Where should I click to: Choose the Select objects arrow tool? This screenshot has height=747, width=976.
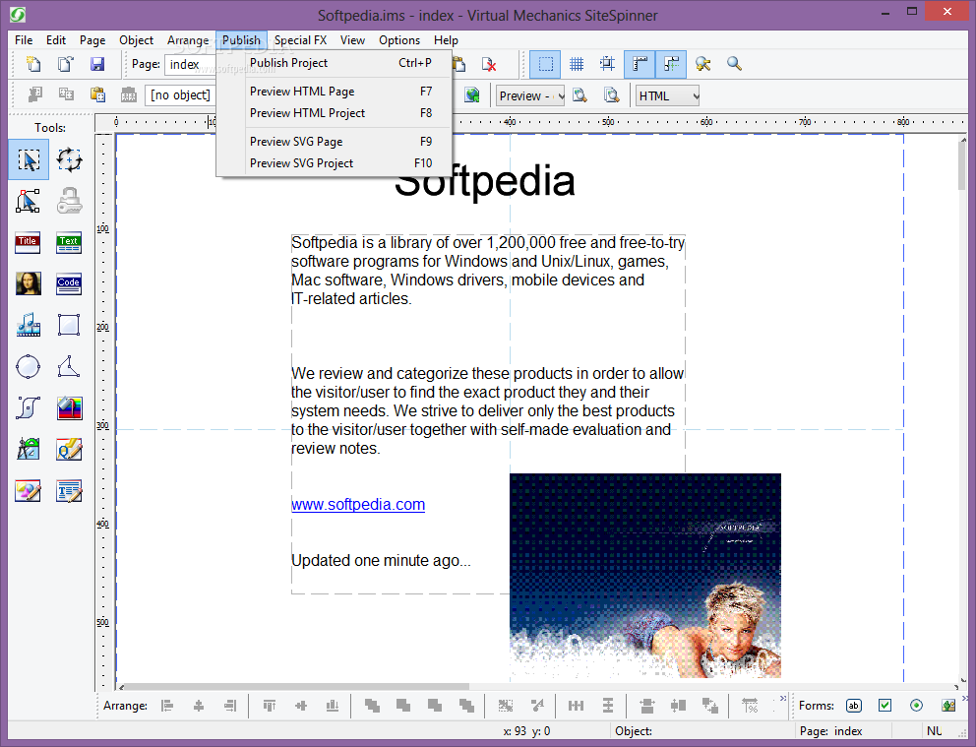[x=29, y=160]
